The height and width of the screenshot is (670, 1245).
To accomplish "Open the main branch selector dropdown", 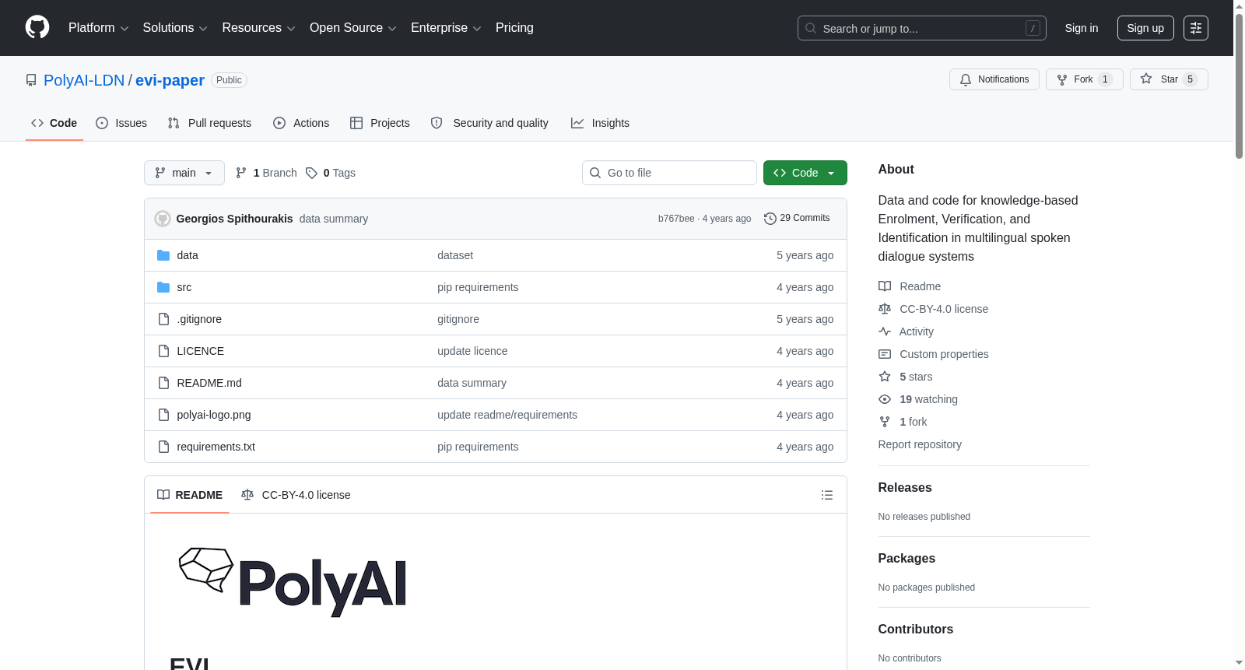I will tap(184, 173).
